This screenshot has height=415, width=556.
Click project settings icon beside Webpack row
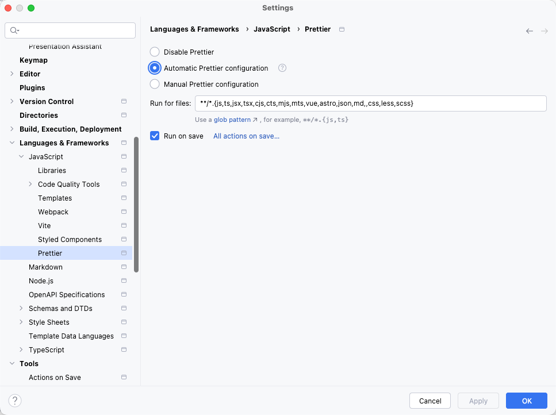124,212
